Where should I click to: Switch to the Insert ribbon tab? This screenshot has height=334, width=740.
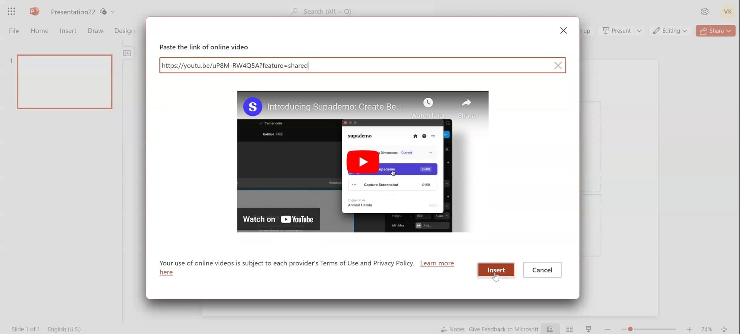(68, 31)
